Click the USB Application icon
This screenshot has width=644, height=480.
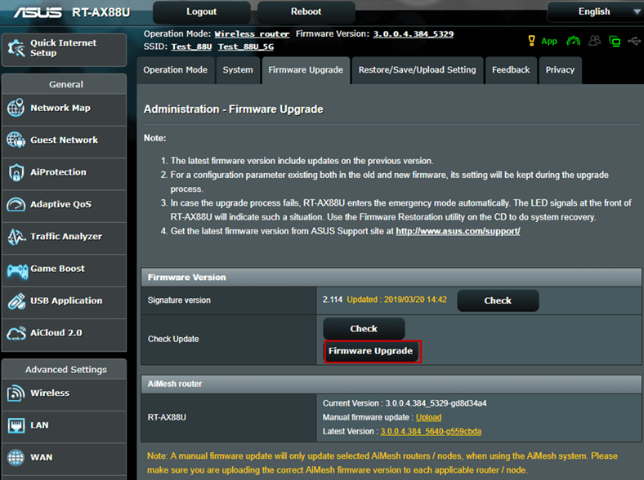16,301
